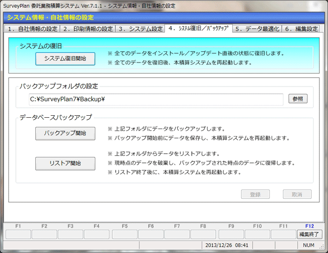Click the blank F1 function key button
This screenshot has height=253, width=328.
(18, 234)
